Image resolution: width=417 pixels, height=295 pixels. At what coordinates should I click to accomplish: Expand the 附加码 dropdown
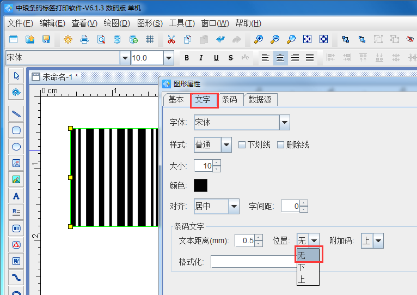(x=378, y=240)
